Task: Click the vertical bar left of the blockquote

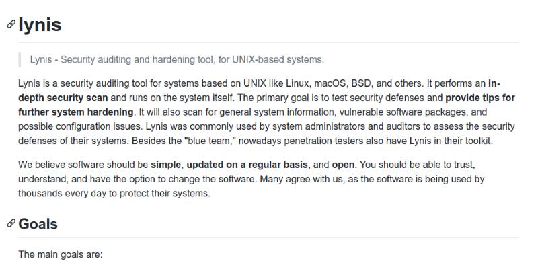Action: pos(21,59)
